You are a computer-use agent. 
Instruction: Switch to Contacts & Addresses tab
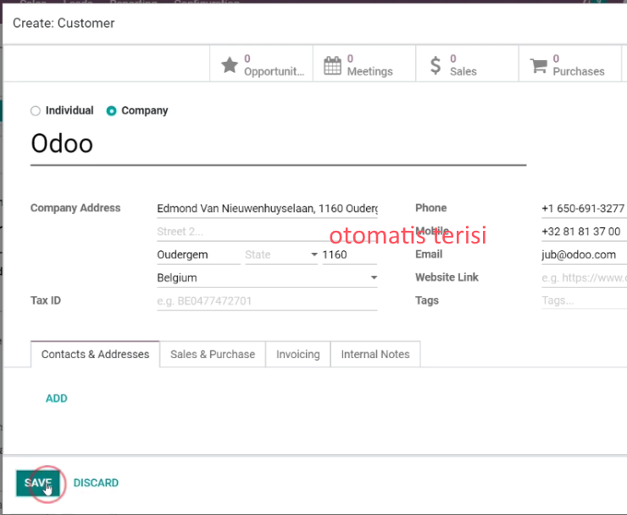(95, 354)
